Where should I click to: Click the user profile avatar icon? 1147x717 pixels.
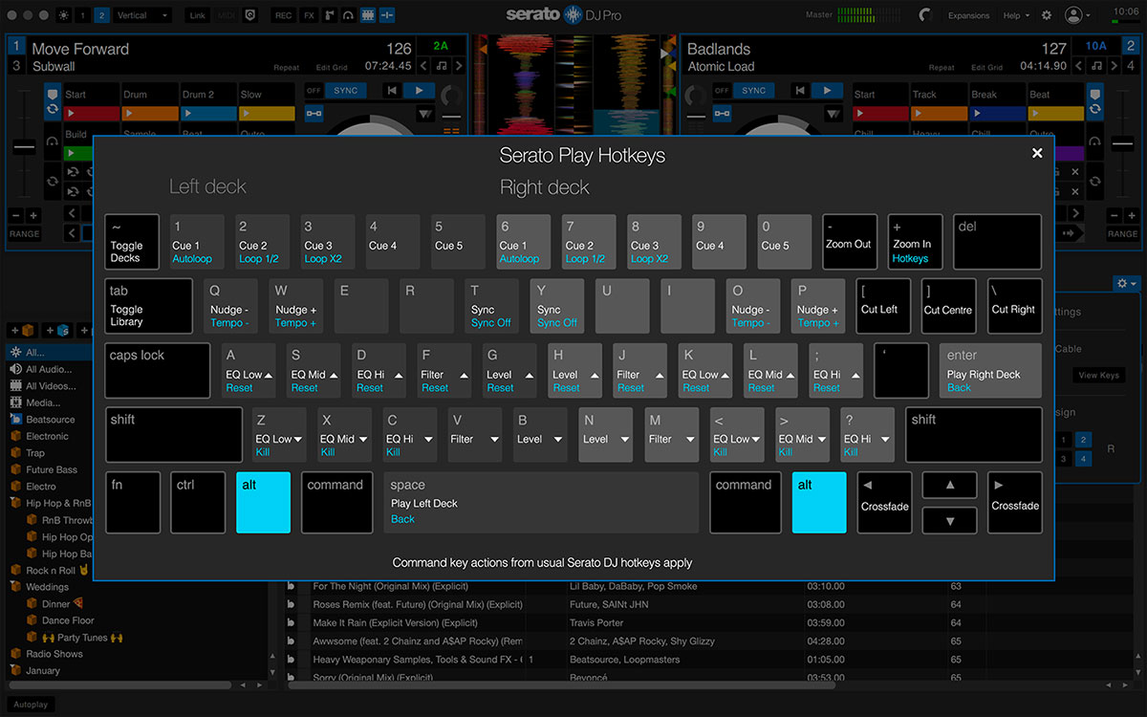[1073, 15]
